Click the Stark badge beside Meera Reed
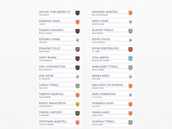Screen dimensions: 172x129 tap(130, 77)
